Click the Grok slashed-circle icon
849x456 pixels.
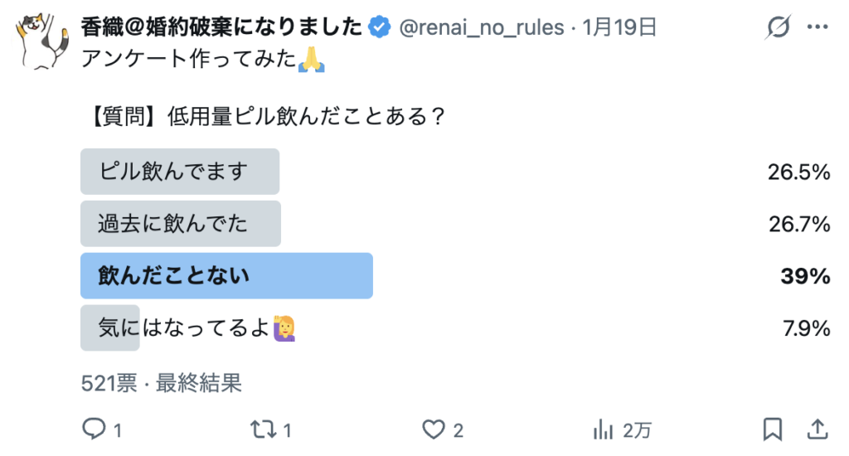point(779,28)
